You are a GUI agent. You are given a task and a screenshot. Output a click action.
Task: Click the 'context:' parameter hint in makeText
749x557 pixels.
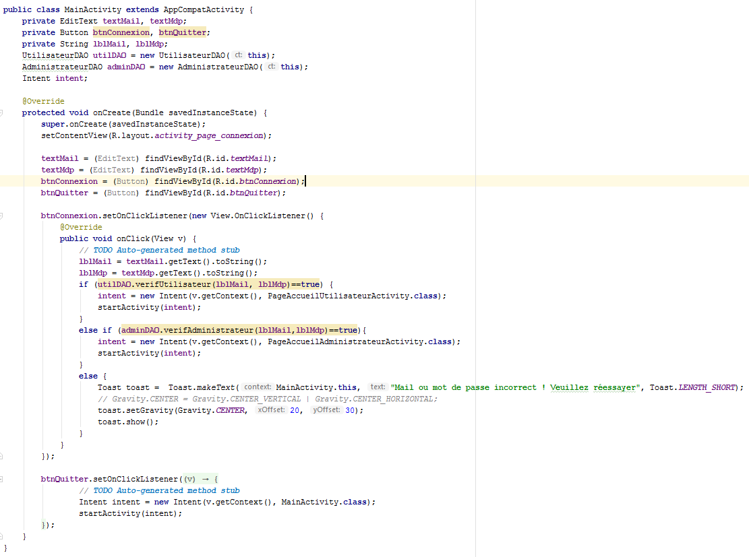coord(258,387)
